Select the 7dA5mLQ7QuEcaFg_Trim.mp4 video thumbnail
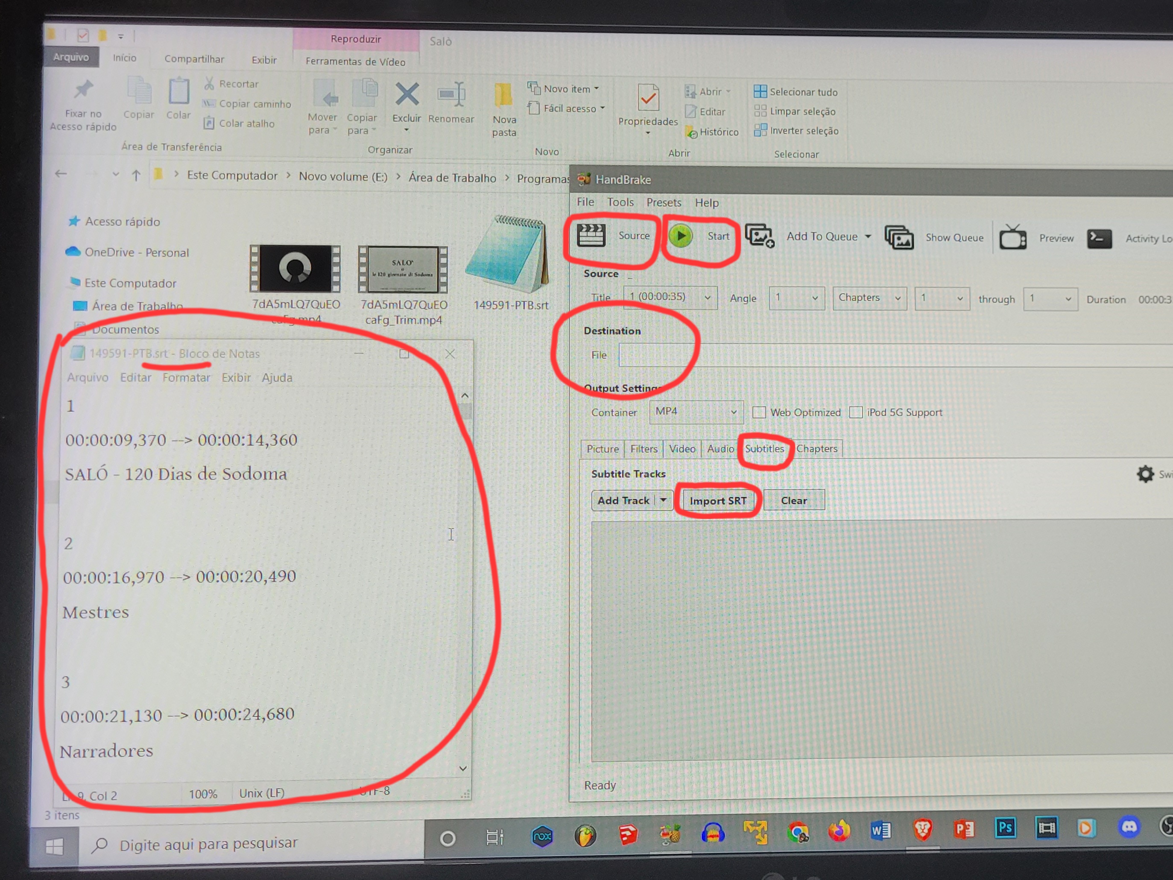The width and height of the screenshot is (1173, 880). coord(403,269)
